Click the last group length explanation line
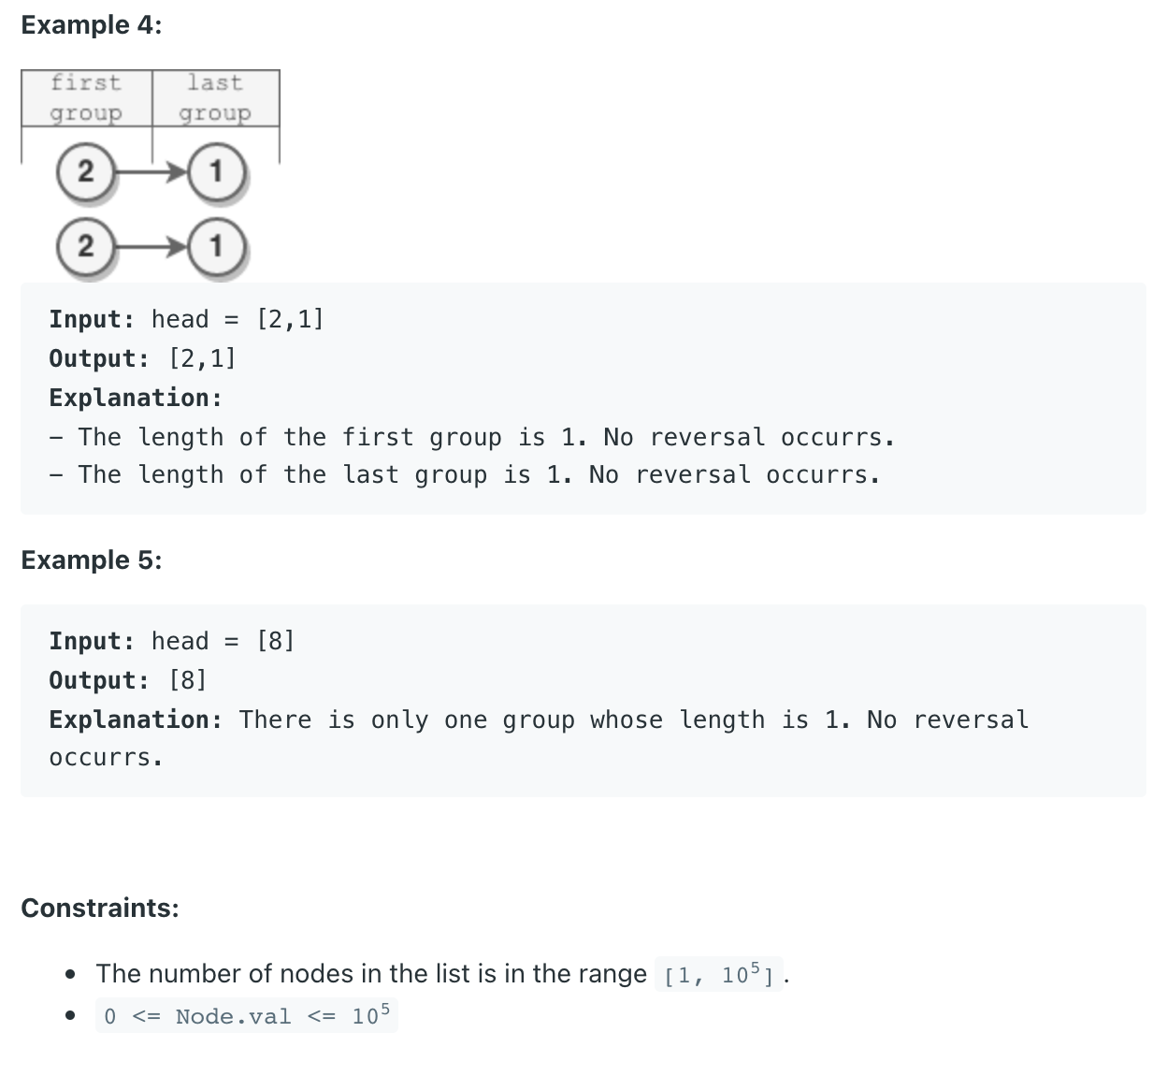The height and width of the screenshot is (1076, 1167). 465,475
